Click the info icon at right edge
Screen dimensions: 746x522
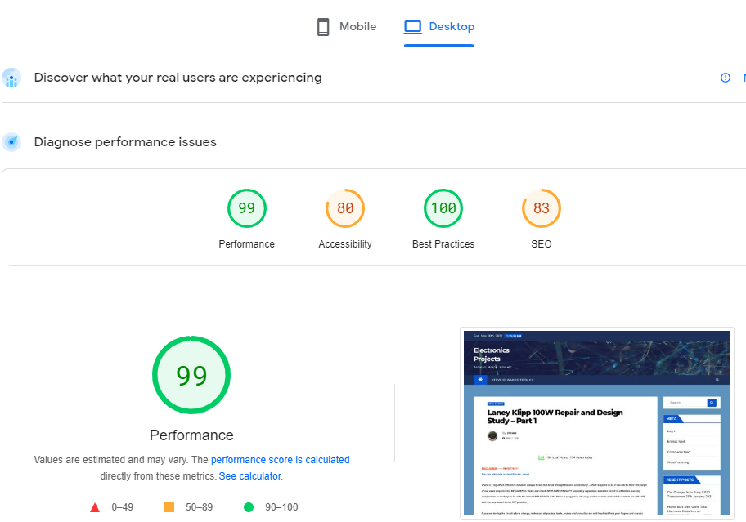725,78
